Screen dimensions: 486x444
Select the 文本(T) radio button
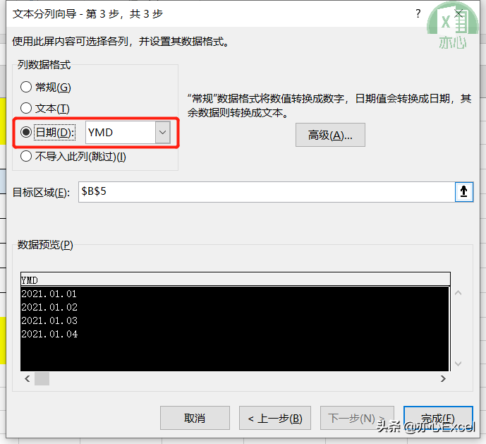(x=26, y=108)
